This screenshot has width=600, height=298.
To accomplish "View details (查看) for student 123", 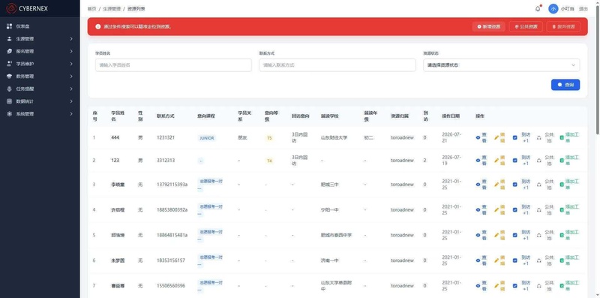I will coord(481,161).
